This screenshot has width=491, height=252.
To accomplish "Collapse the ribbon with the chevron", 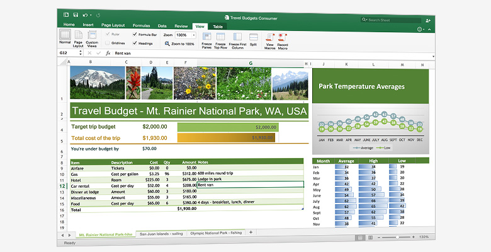I will tap(429, 29).
